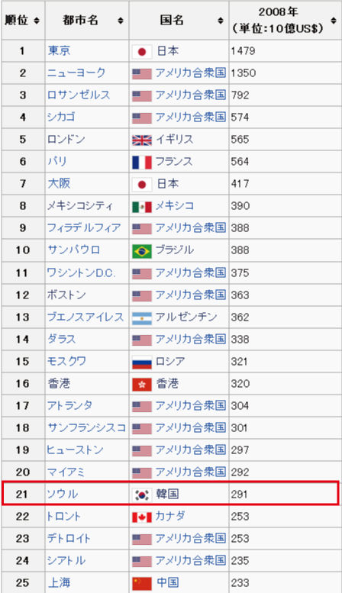This screenshot has width=342, height=593.
Task: Click the Japan flag icon beside Tokyo
Action: [142, 52]
